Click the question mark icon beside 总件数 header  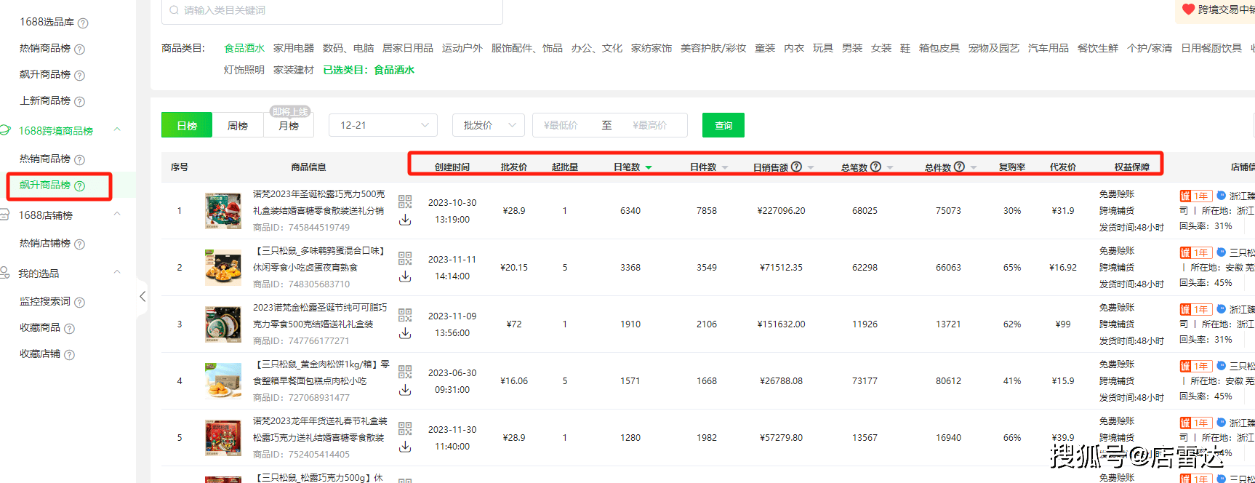coord(960,167)
